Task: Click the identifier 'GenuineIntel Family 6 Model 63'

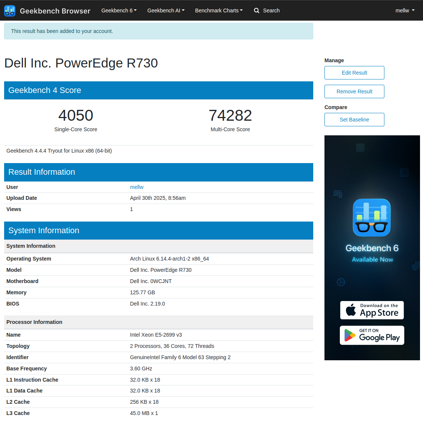Action: [x=180, y=357]
